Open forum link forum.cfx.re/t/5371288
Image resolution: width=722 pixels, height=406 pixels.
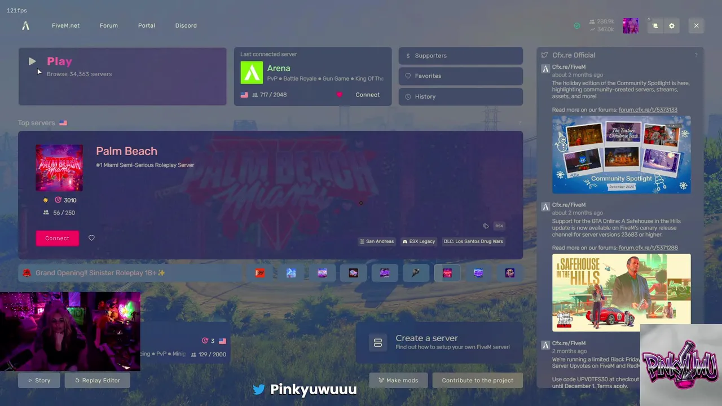click(648, 248)
